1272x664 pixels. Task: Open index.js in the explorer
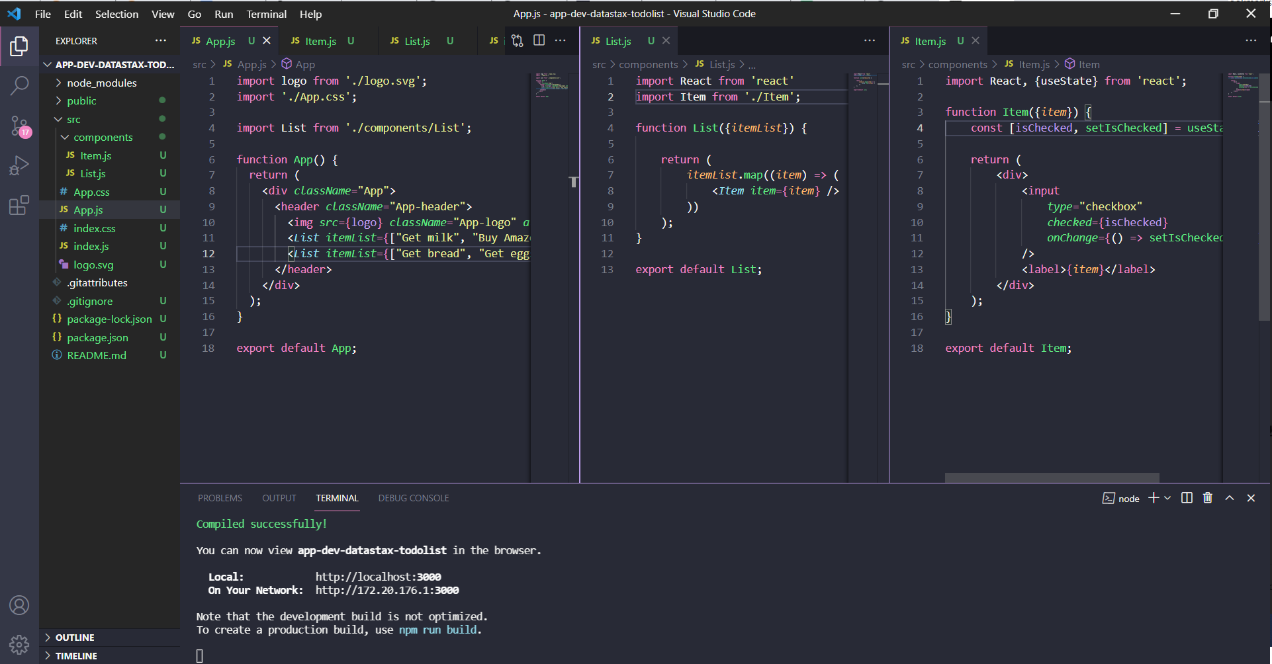[110, 246]
